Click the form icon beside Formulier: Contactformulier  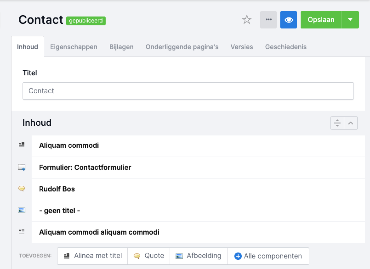coord(22,167)
